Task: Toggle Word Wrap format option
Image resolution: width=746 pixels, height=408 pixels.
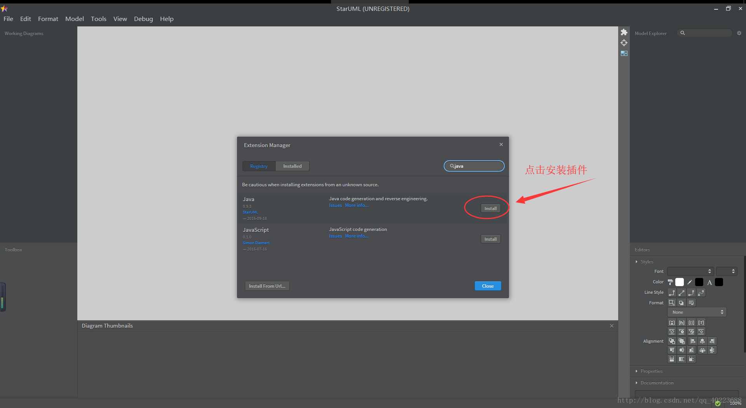Action: click(691, 303)
